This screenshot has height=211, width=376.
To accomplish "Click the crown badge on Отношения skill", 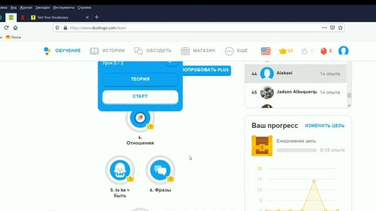I will point(150,127).
